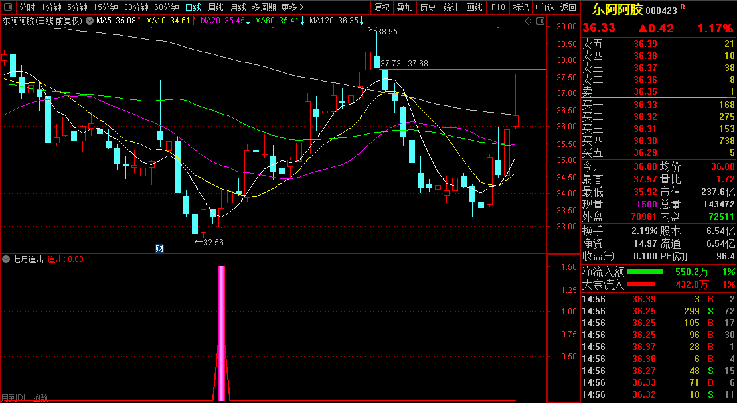Click the green 净流入额 bar
This screenshot has width=737, height=403.
[645, 272]
